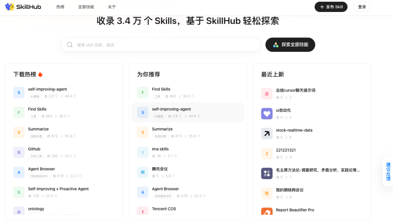
Task: Open the ui自动化 skill entry
Action: click(283, 110)
